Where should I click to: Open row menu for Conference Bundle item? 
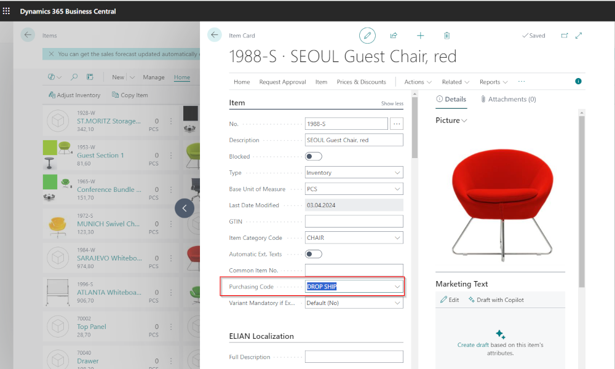pyautogui.click(x=171, y=189)
